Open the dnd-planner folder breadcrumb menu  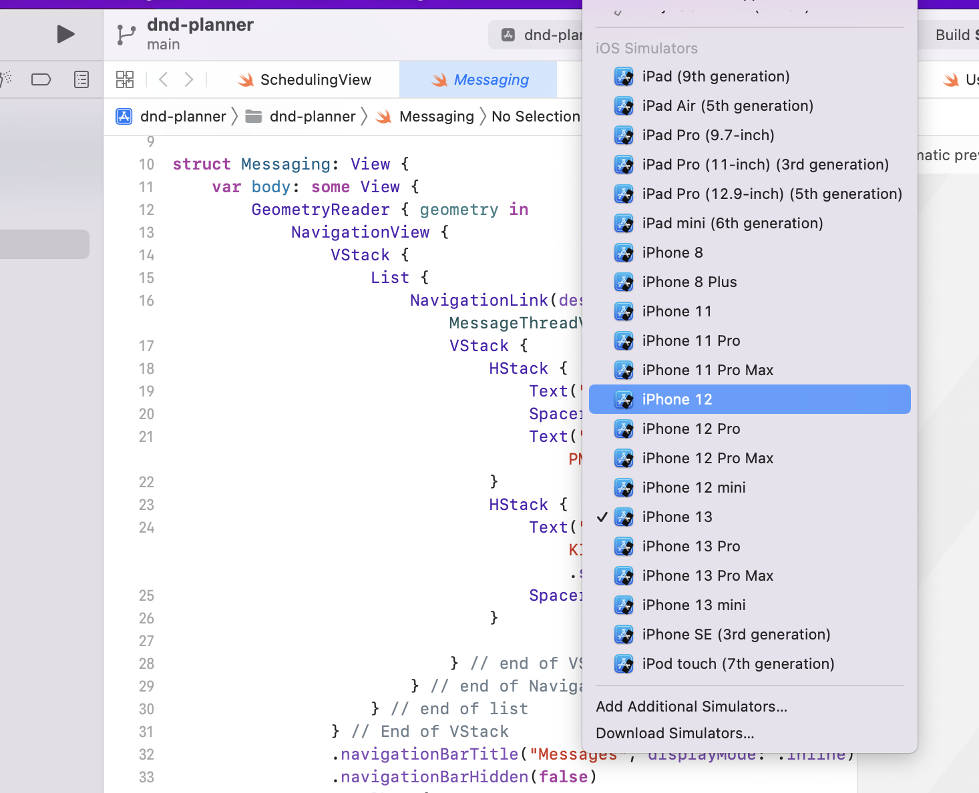(312, 116)
